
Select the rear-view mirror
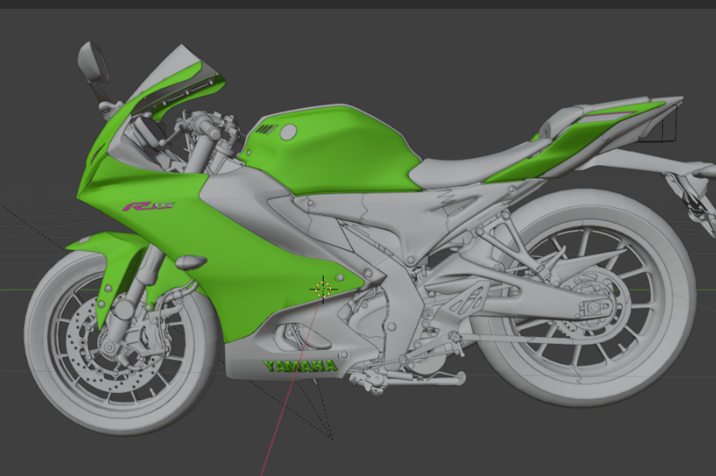coord(93,62)
